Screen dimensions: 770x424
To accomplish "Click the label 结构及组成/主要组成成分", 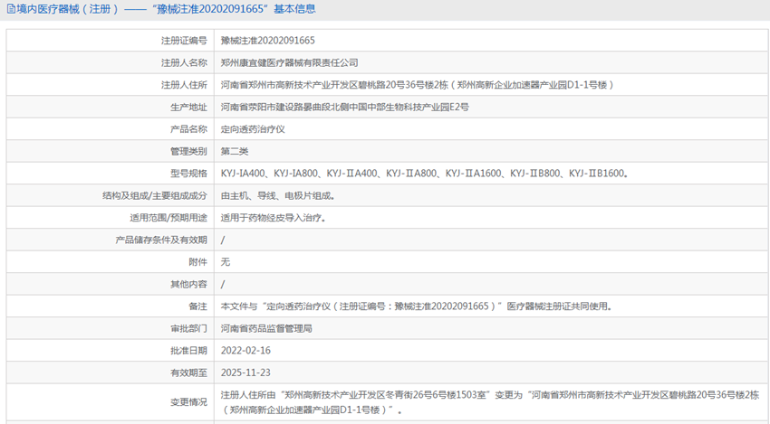I will pyautogui.click(x=155, y=195).
